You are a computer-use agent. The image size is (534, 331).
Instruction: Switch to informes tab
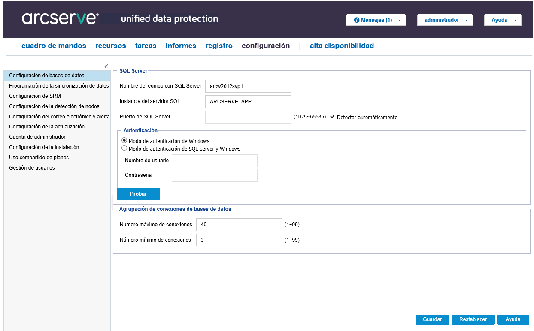pyautogui.click(x=181, y=46)
